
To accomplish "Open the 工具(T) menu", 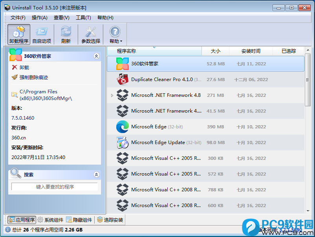I will (x=83, y=18).
